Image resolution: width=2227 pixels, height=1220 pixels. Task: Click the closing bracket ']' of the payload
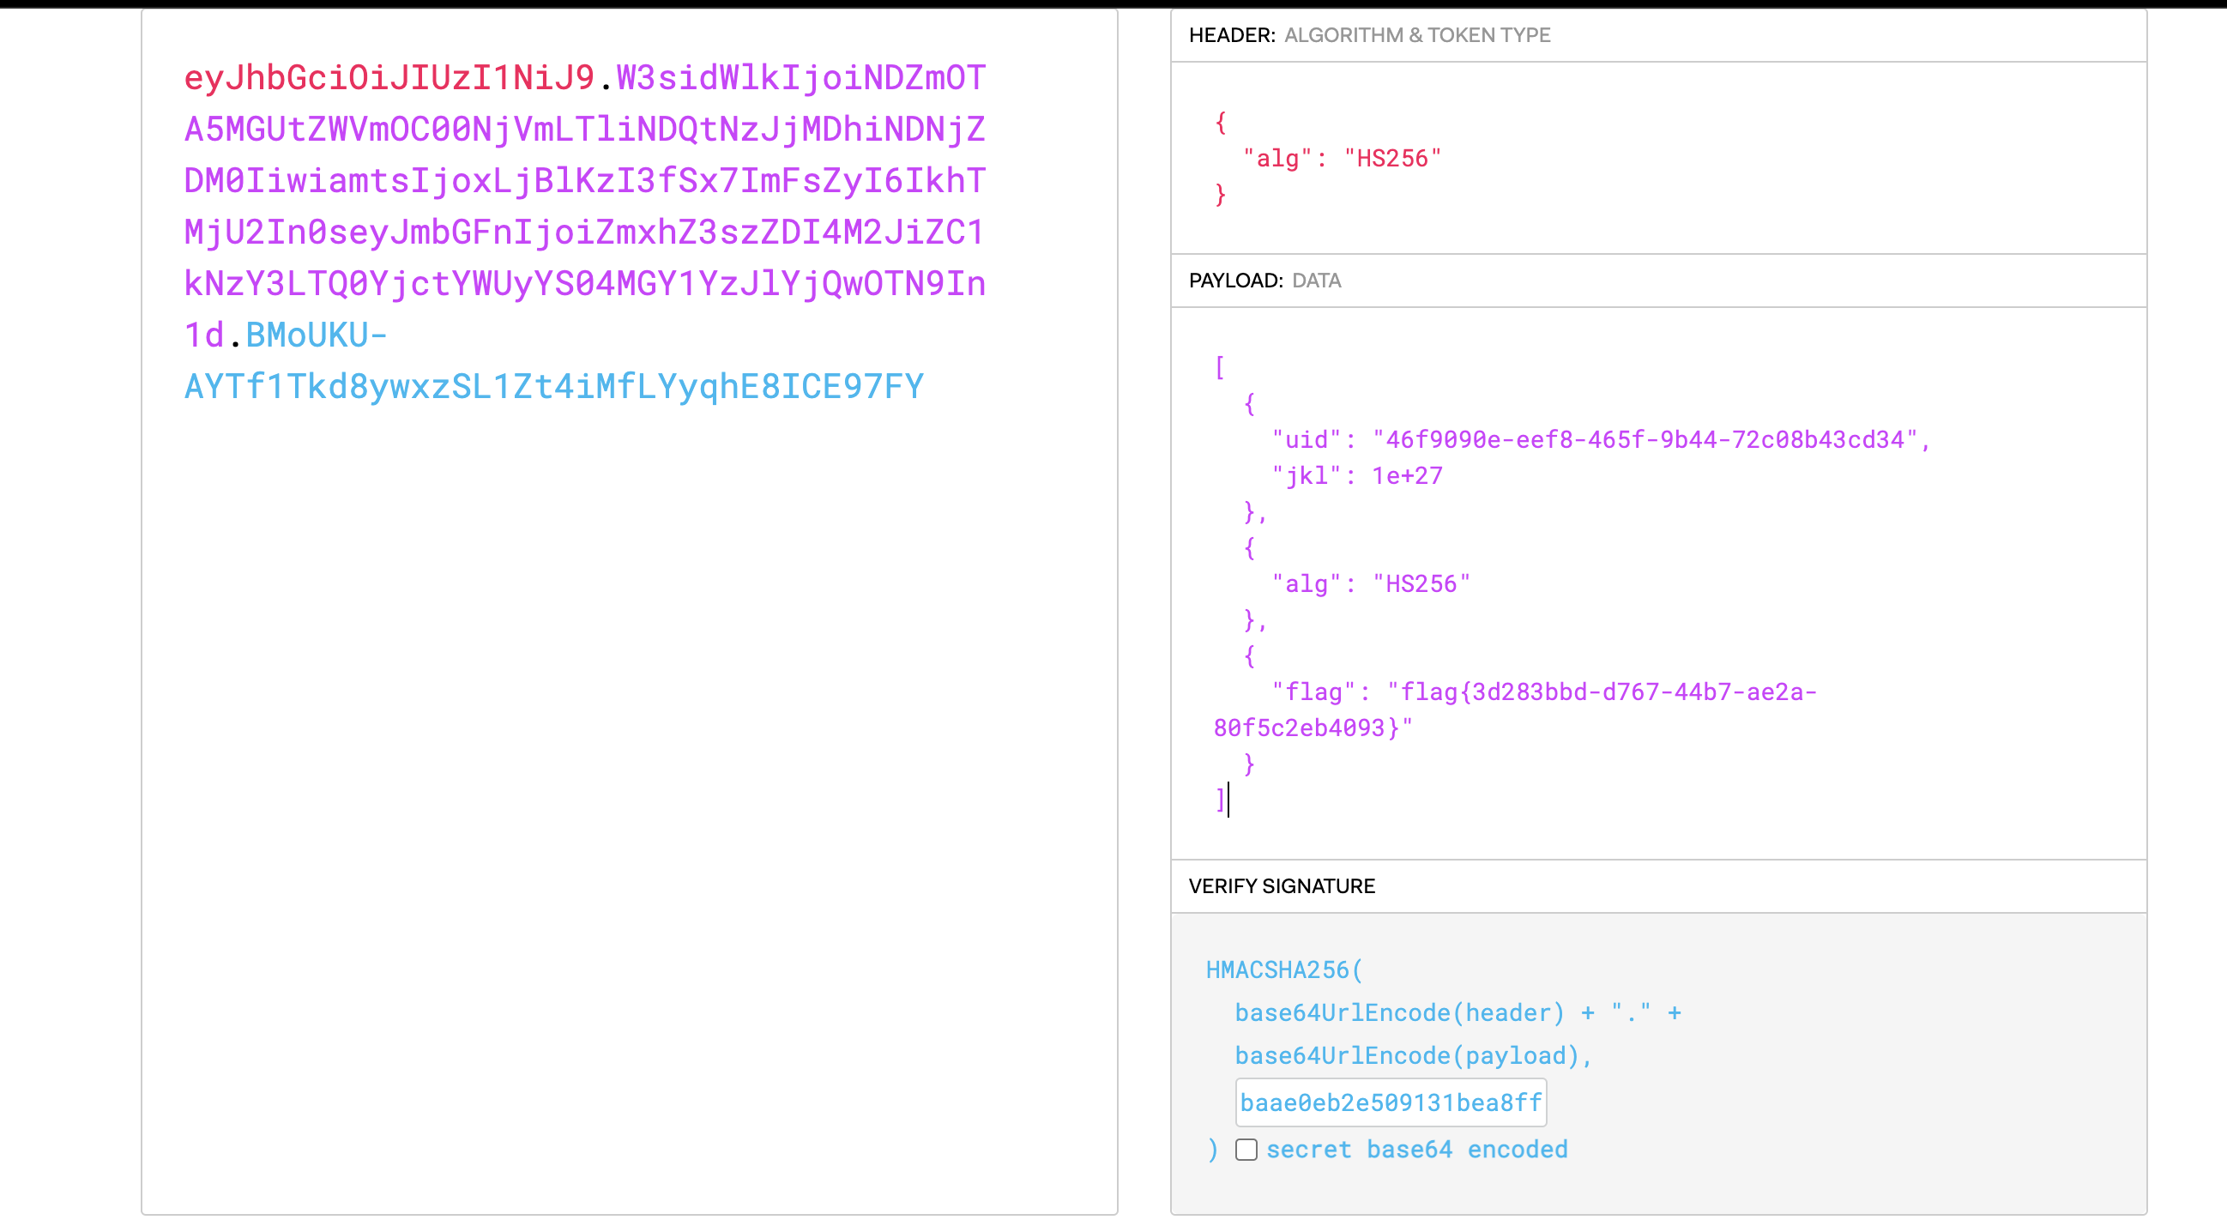pyautogui.click(x=1220, y=800)
